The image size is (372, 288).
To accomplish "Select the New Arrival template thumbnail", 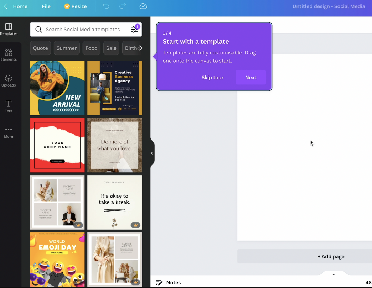I will point(57,88).
